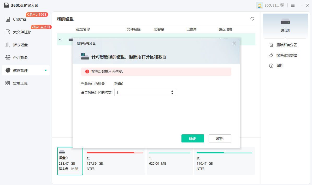Confirm erase with the 确定 button
Viewport: 312px width, 185px height.
point(193,139)
